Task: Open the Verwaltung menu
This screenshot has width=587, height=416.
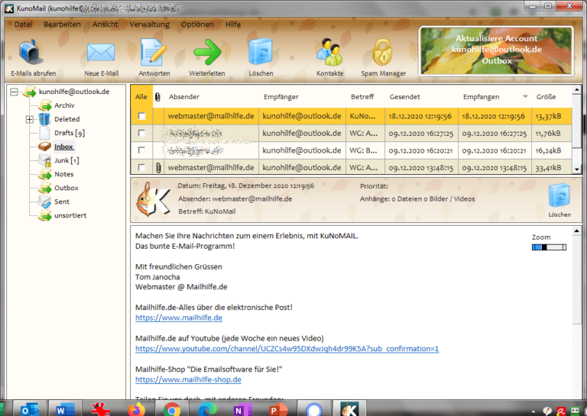Action: (x=149, y=24)
